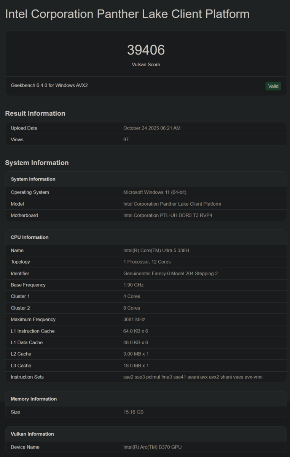Click the Views count 97

coord(126,140)
